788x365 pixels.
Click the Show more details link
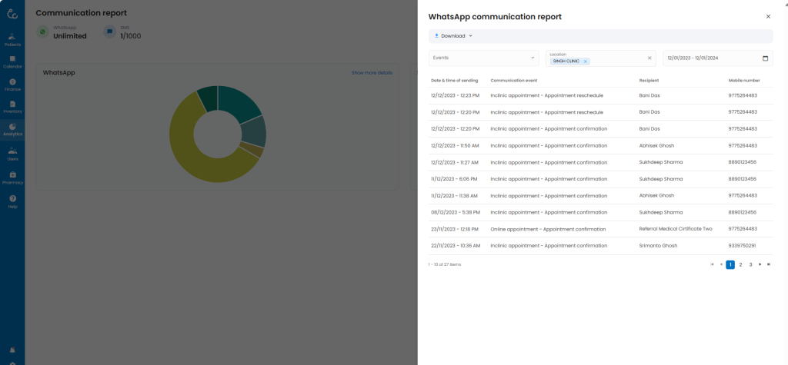372,73
